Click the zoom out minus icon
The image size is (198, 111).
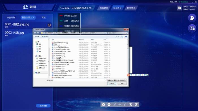109,104
